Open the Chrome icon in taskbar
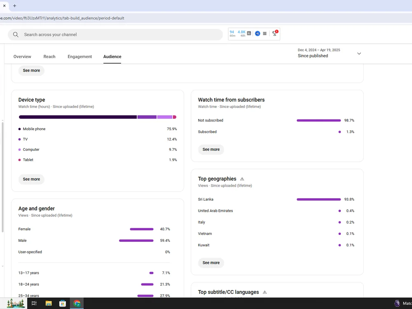Screen dimensions: 412x309 pos(77,304)
